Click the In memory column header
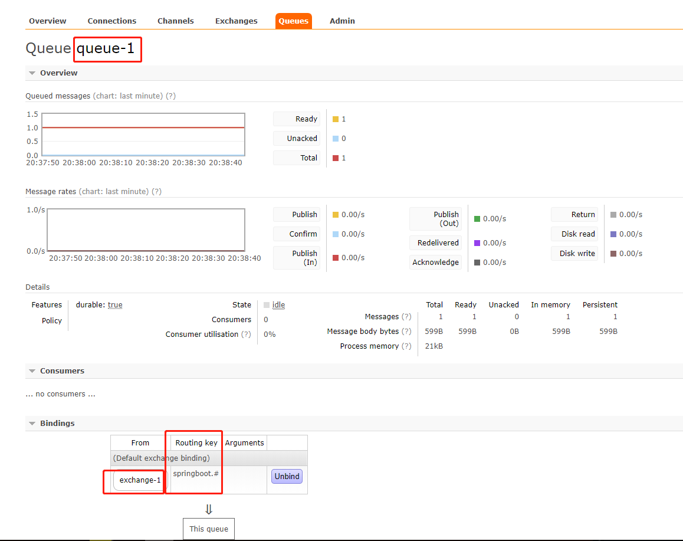The image size is (683, 541). pyautogui.click(x=550, y=305)
